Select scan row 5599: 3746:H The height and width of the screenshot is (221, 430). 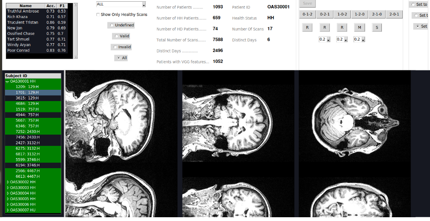point(33,160)
